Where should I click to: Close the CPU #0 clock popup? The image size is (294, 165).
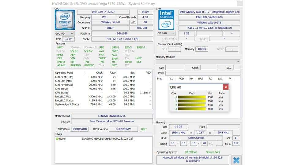tap(226, 87)
